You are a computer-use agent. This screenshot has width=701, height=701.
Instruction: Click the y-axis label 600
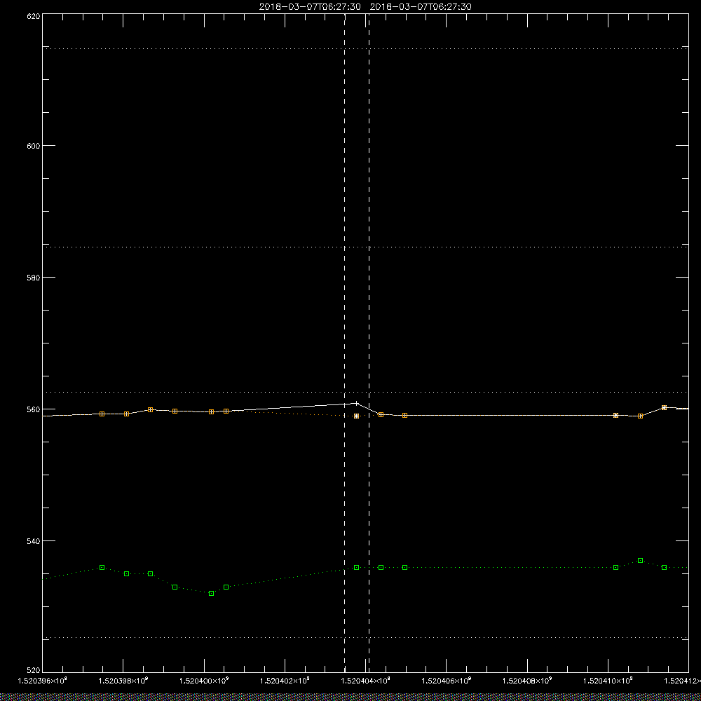(34, 146)
